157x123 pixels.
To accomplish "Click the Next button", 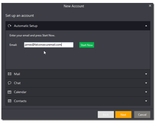I will tap(123, 115).
